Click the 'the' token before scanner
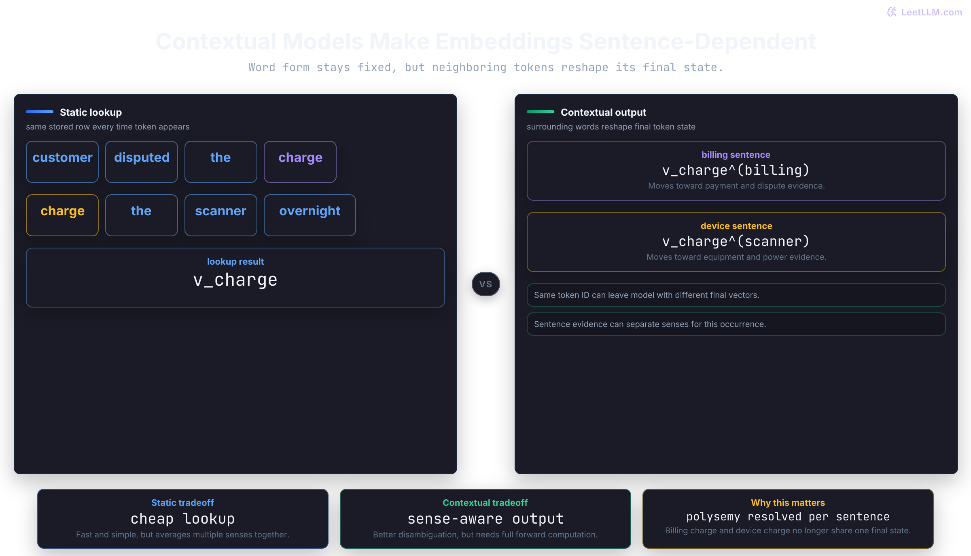The image size is (971, 556). pos(142,215)
